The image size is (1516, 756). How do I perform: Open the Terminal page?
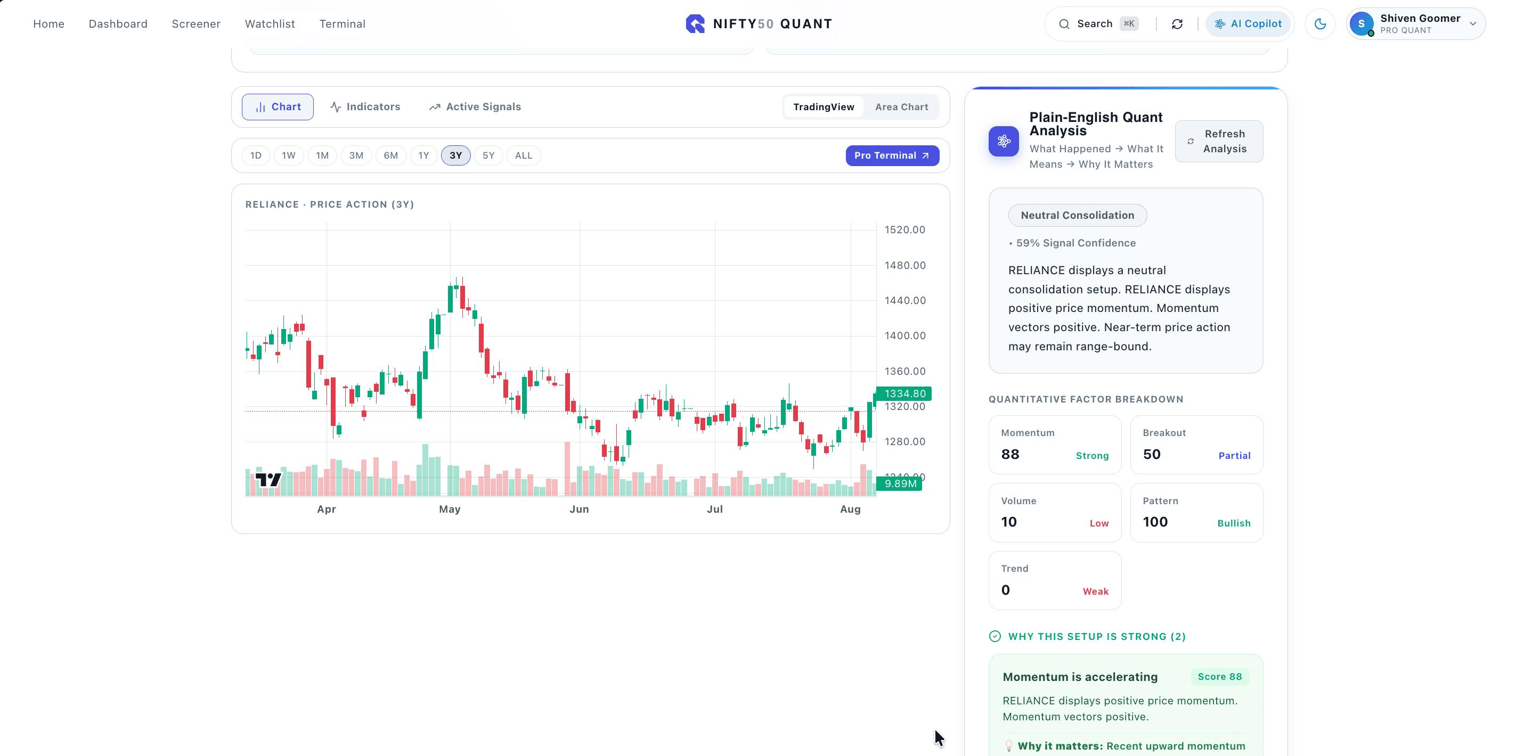[343, 23]
